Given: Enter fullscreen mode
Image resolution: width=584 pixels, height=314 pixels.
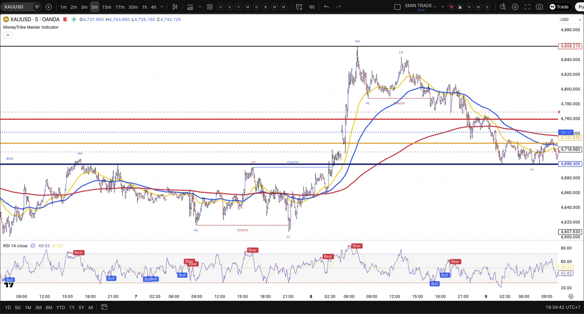Looking at the screenshot, I should click(x=527, y=7).
